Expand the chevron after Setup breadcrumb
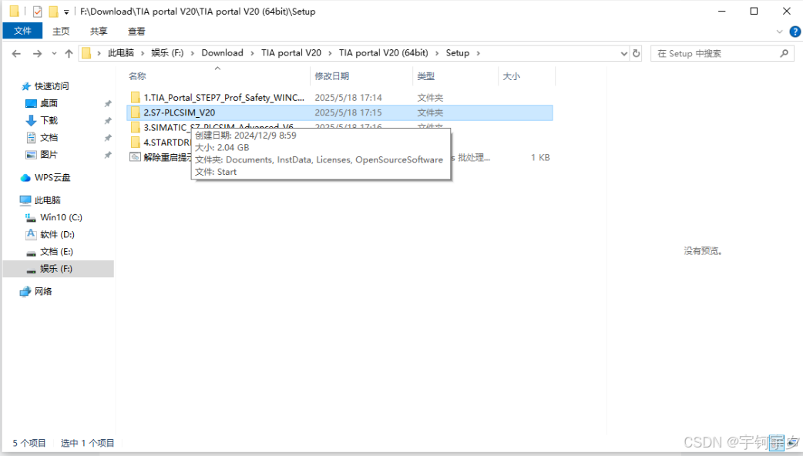Screen dimensions: 803x456 point(479,53)
